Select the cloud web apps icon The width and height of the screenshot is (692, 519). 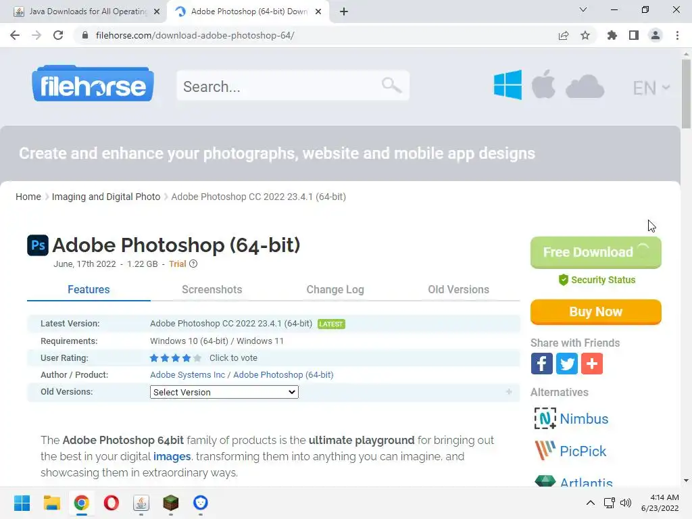click(585, 86)
